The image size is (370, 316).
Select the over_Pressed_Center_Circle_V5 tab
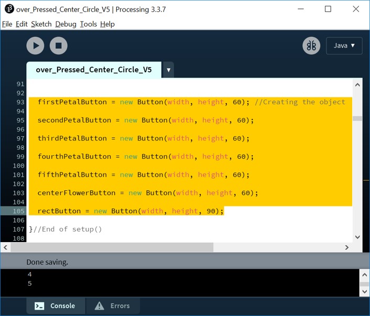(x=94, y=70)
